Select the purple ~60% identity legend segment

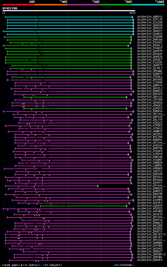[x=83, y=5]
